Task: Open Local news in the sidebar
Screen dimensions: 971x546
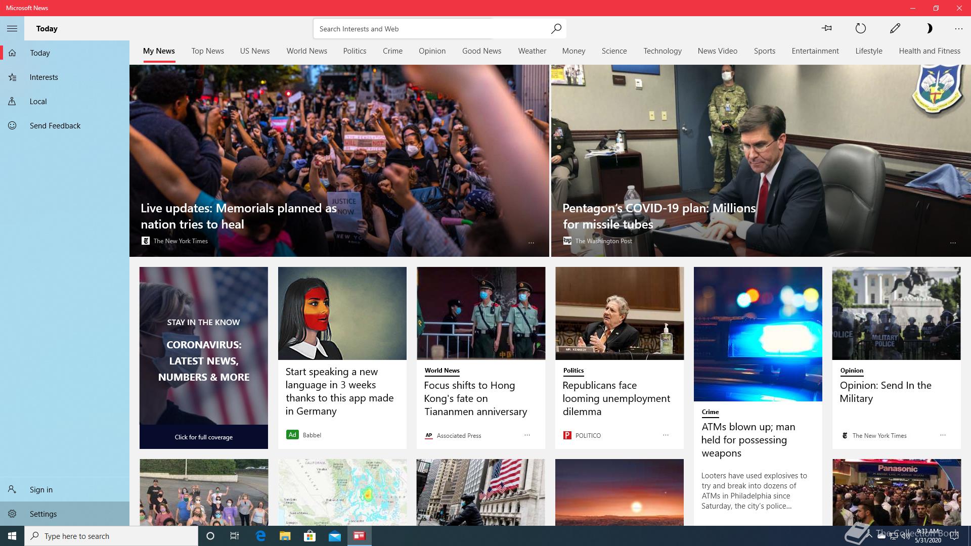Action: click(x=65, y=102)
